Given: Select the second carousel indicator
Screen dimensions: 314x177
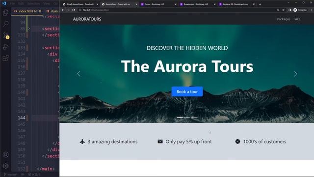Looking at the screenshot, I should 187,117.
